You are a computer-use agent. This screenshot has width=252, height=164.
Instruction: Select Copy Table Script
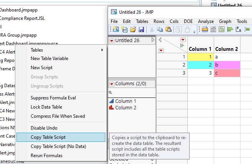[x=61, y=137]
